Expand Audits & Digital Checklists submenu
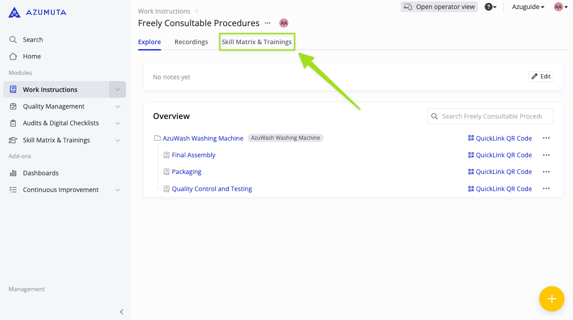 (x=117, y=123)
